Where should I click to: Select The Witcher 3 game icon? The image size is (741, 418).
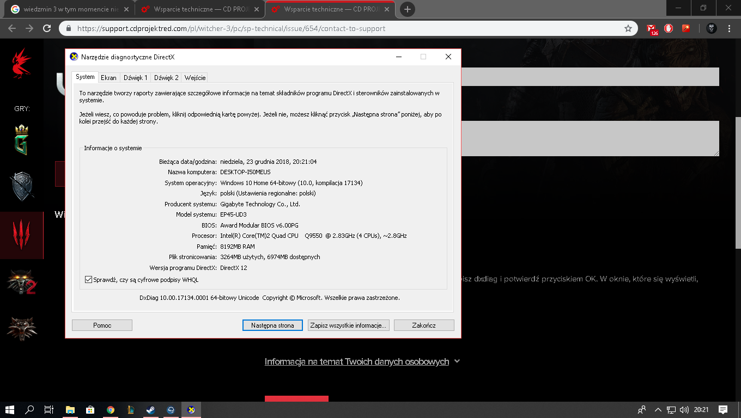click(x=22, y=235)
